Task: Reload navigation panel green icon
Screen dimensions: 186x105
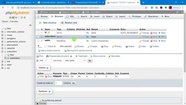Action: [24, 17]
